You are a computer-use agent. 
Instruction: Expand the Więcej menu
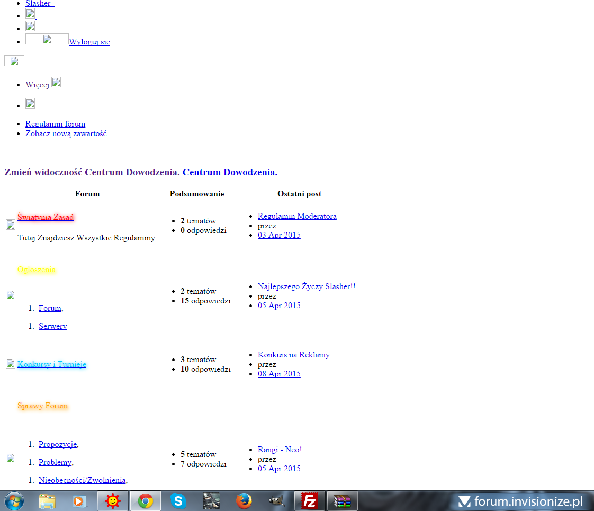click(x=38, y=85)
